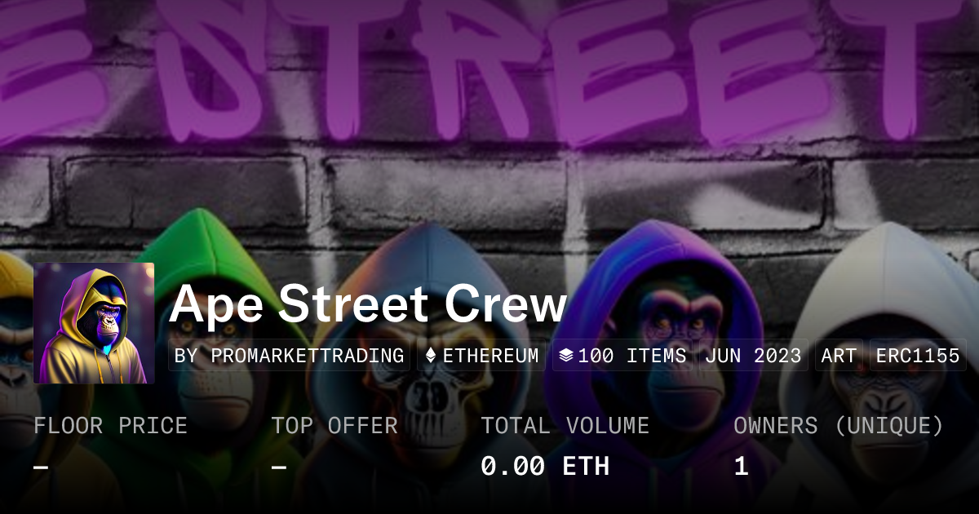Click the stacked layers items icon
The height and width of the screenshot is (514, 979).
566,356
